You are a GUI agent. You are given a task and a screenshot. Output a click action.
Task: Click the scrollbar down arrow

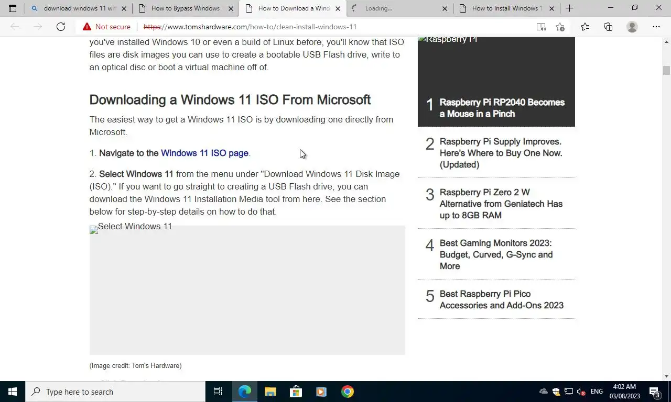tap(666, 376)
